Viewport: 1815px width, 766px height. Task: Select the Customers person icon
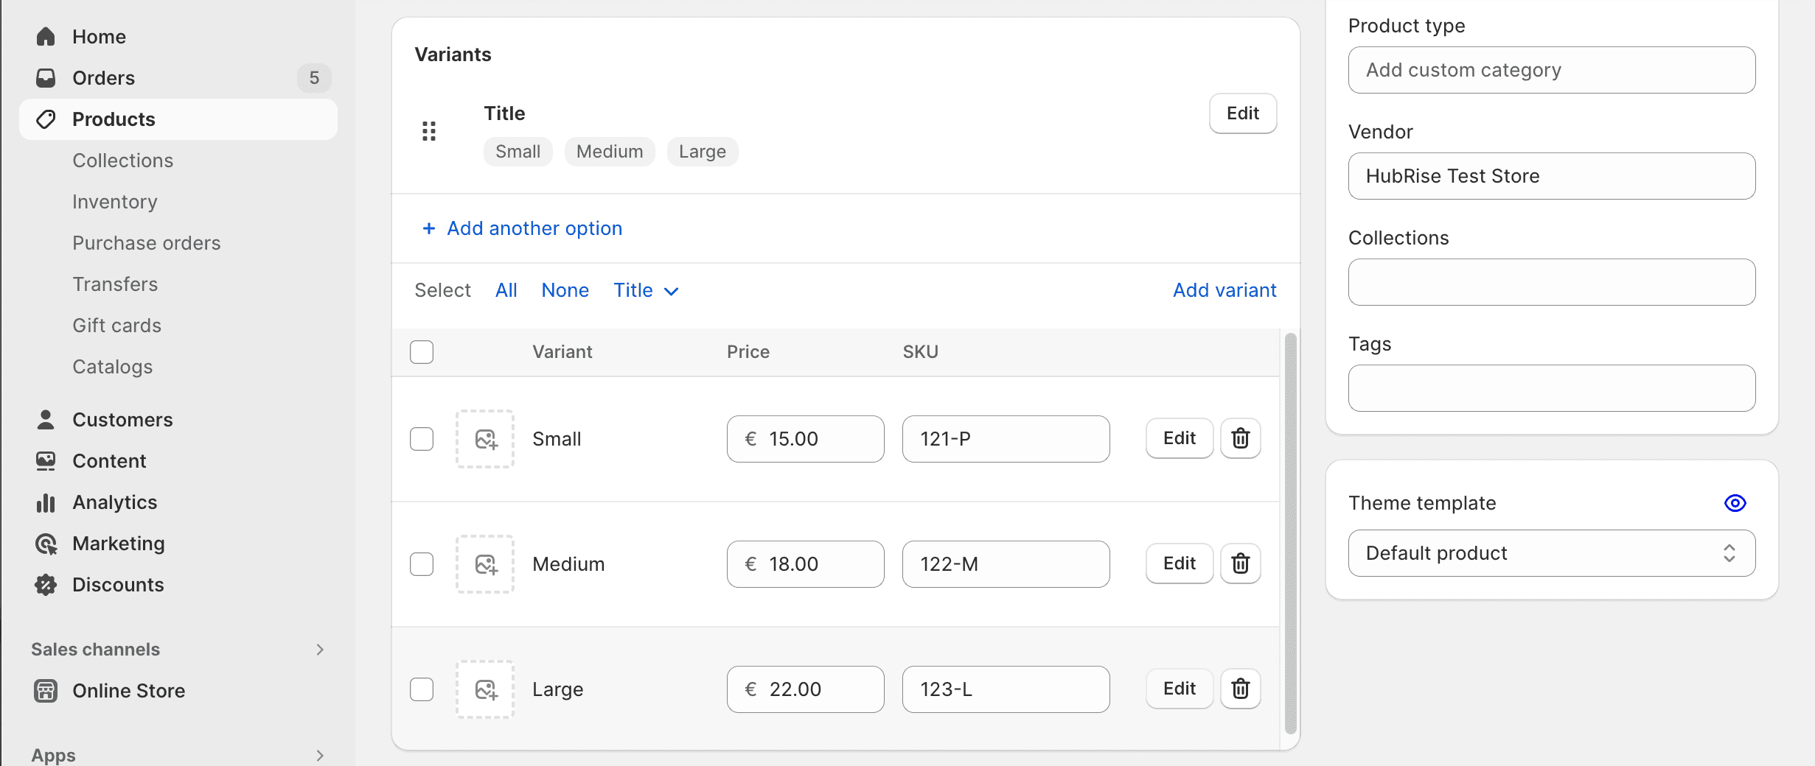tap(45, 419)
